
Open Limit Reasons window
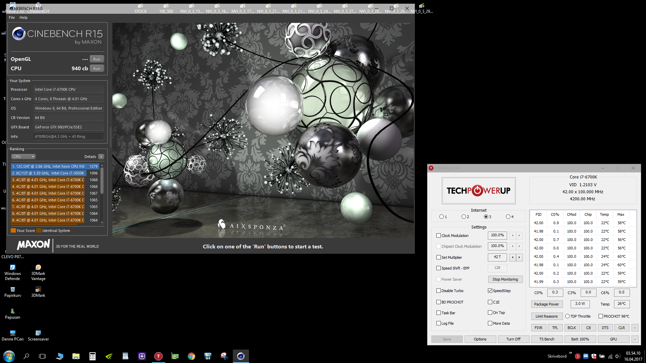click(x=547, y=316)
